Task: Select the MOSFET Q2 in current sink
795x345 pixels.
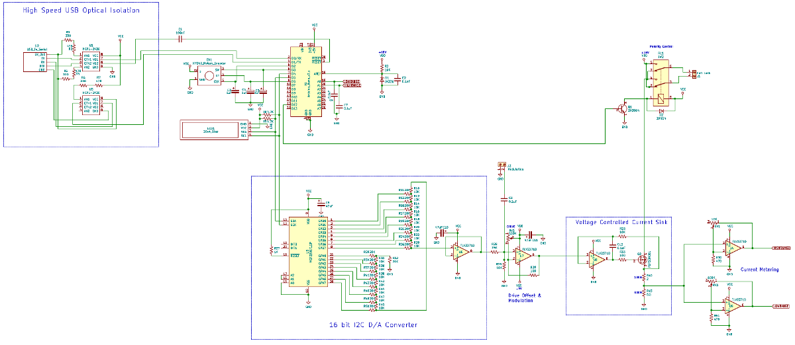Action: tap(642, 258)
